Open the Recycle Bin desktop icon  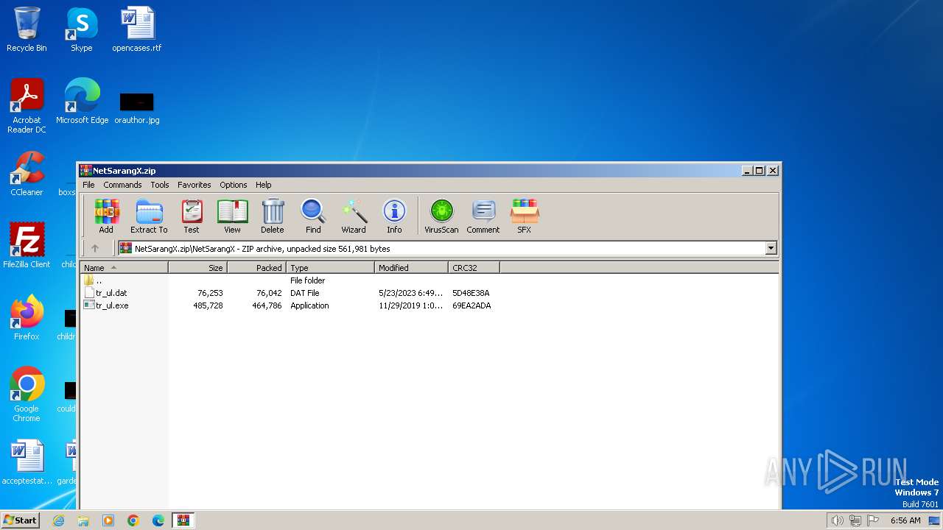tap(27, 29)
